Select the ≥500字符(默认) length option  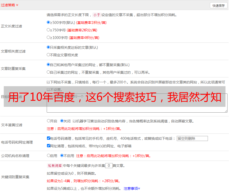click(x=48, y=22)
